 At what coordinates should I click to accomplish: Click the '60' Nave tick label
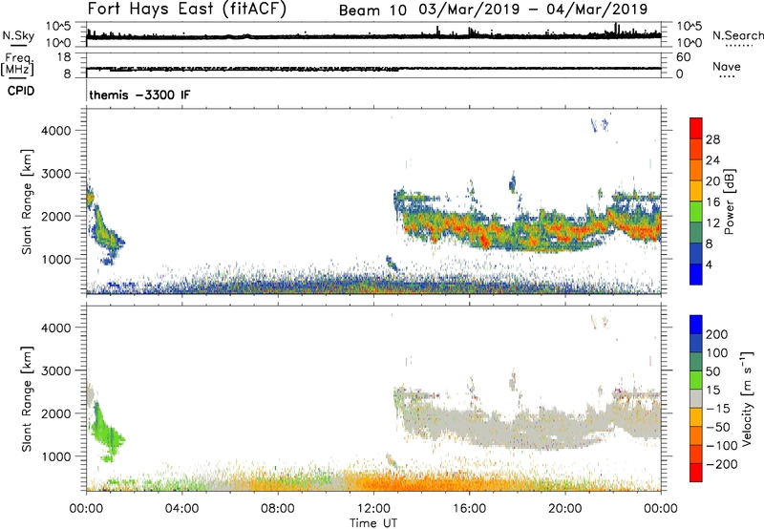pyautogui.click(x=683, y=57)
